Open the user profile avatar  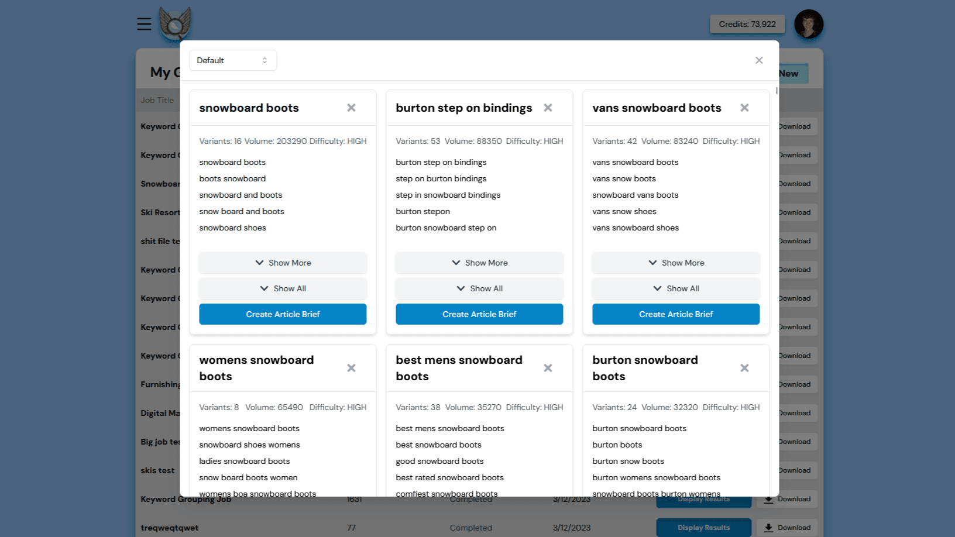[809, 24]
